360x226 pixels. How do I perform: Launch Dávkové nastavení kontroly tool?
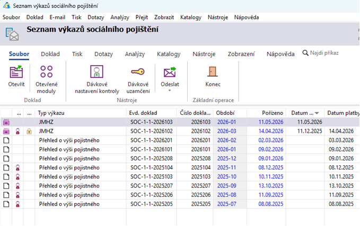pos(96,71)
